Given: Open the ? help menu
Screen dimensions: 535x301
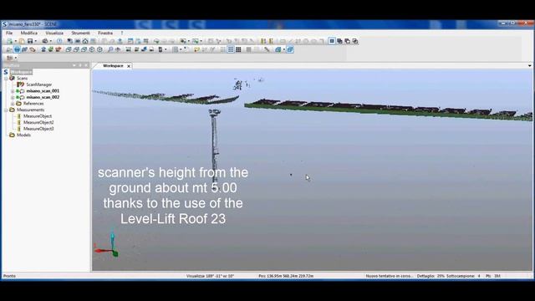Looking at the screenshot, I should pos(122,33).
